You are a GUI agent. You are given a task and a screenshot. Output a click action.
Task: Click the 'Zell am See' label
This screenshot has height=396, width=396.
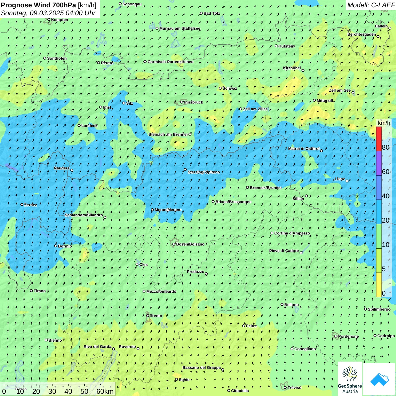340,91
